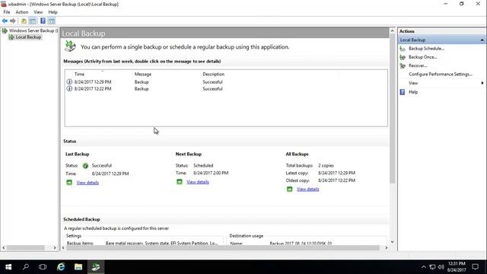487x274 pixels.
Task: Click tree pane horizontal scrollbar left arrow
Action: 4,248
